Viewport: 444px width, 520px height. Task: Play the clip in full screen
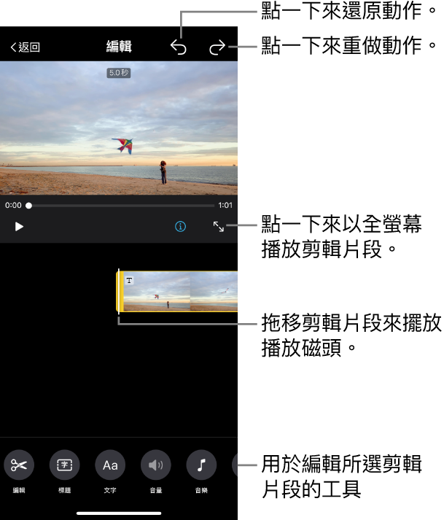click(219, 227)
